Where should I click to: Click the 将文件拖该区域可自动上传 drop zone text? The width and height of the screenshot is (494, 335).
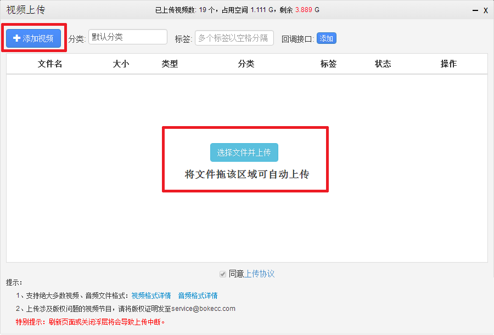click(246, 175)
